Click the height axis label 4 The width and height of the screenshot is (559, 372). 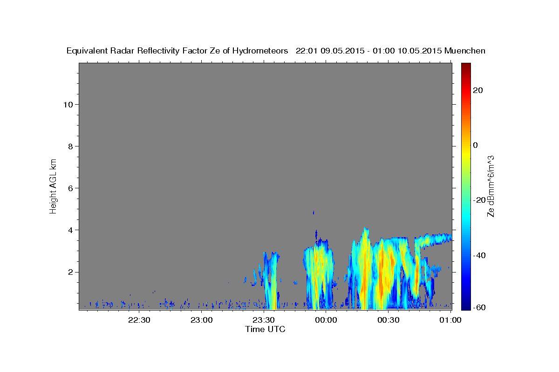tap(69, 230)
